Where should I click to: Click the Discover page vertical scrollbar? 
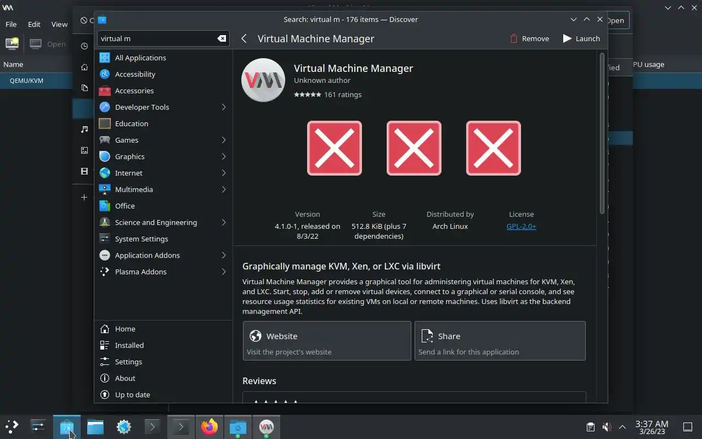click(602, 133)
